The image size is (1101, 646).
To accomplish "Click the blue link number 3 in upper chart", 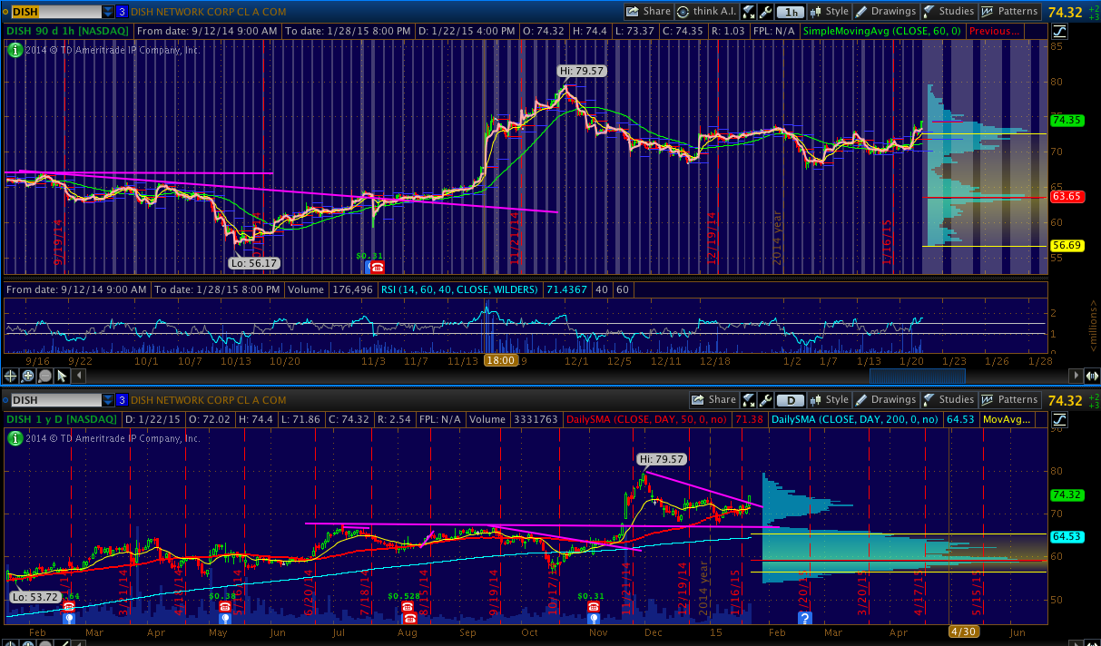I will coord(122,12).
